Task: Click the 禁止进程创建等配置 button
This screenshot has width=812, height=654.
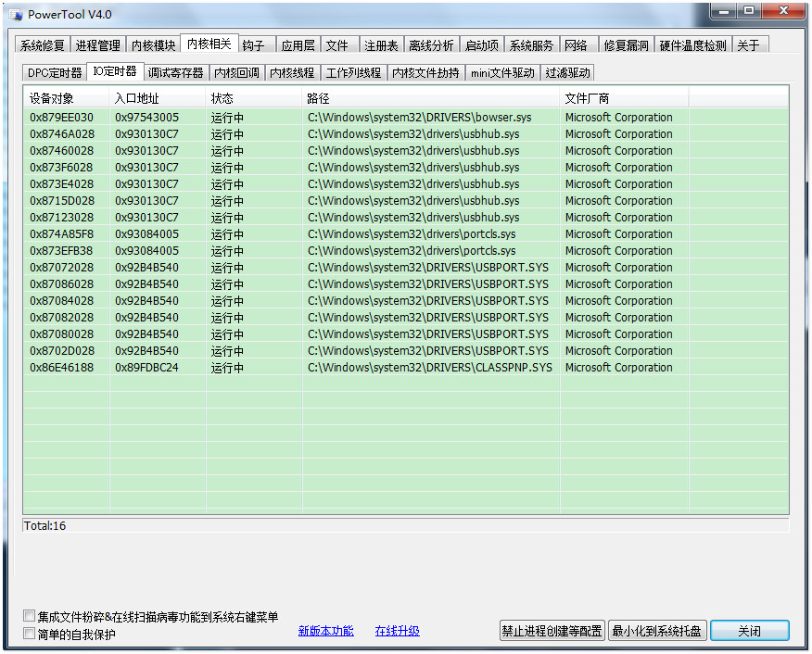Action: point(552,630)
